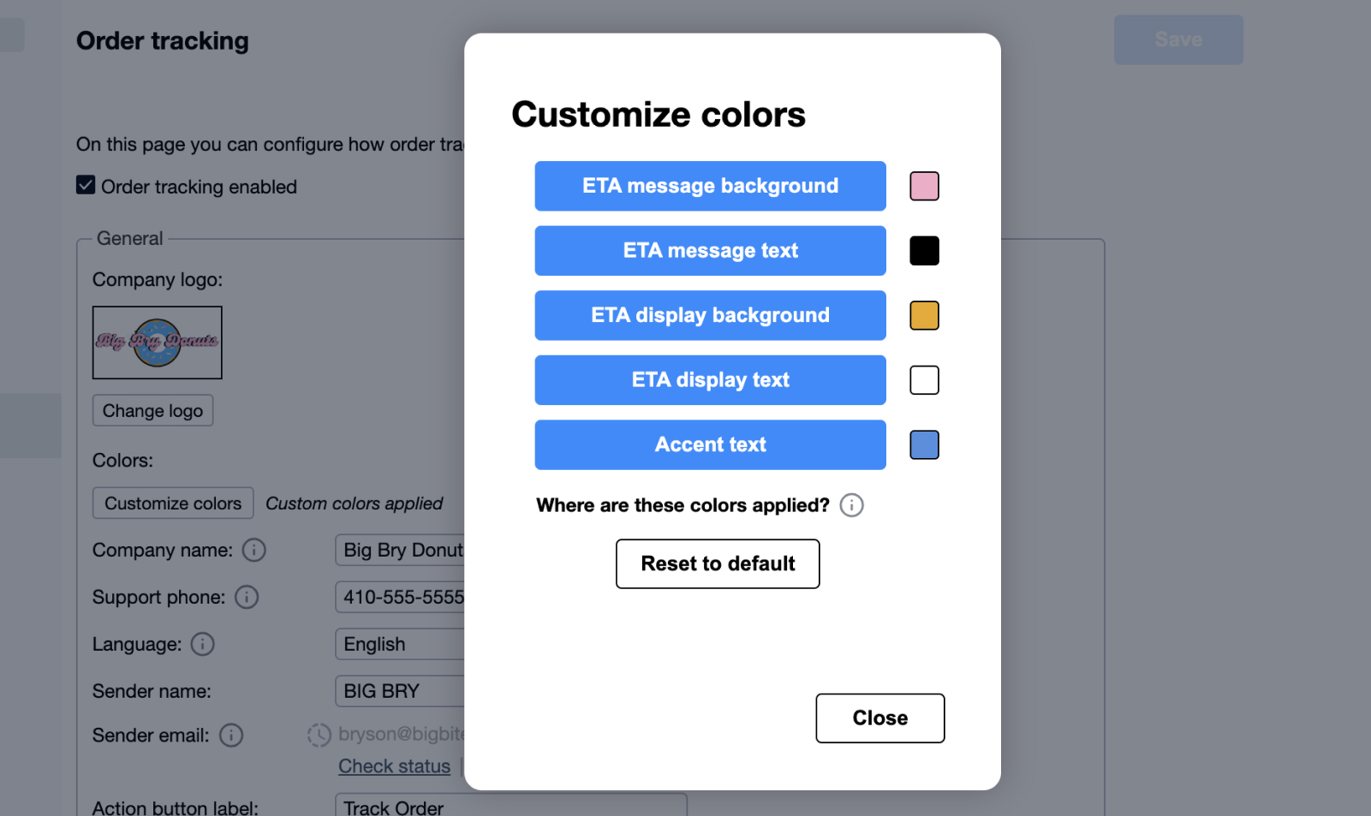Click the blue Accent text color swatch
Image resolution: width=1371 pixels, height=816 pixels.
924,444
